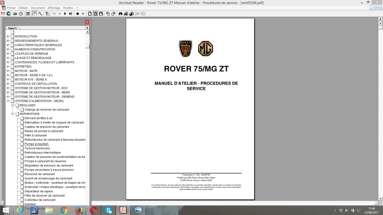This screenshot has height=215, width=383.
Task: Open a file with the Open toolbar icon
Action: click(x=15, y=14)
